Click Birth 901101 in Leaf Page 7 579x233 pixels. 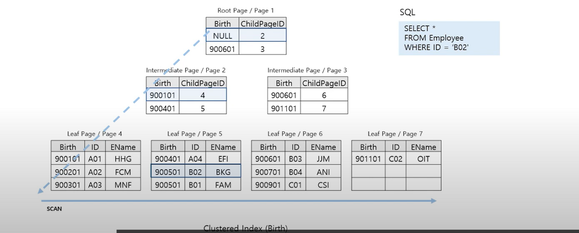coord(368,159)
